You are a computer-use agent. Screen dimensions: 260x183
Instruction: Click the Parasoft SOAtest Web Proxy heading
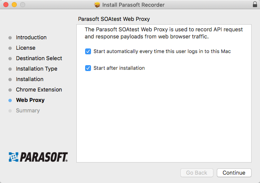click(x=114, y=19)
